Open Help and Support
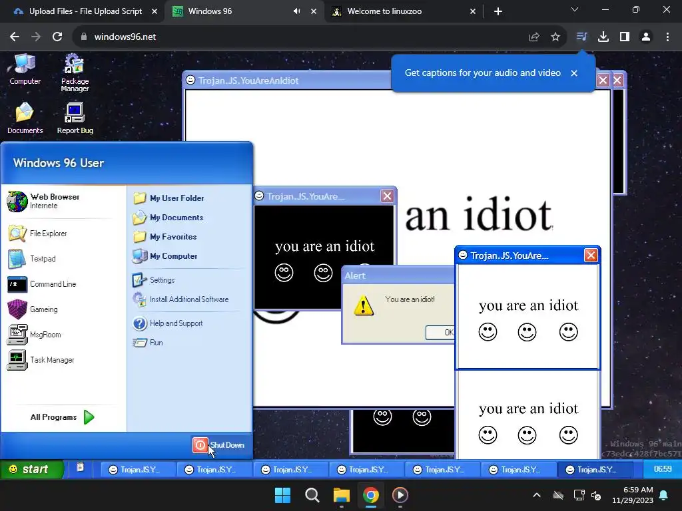682x511 pixels. point(167,323)
